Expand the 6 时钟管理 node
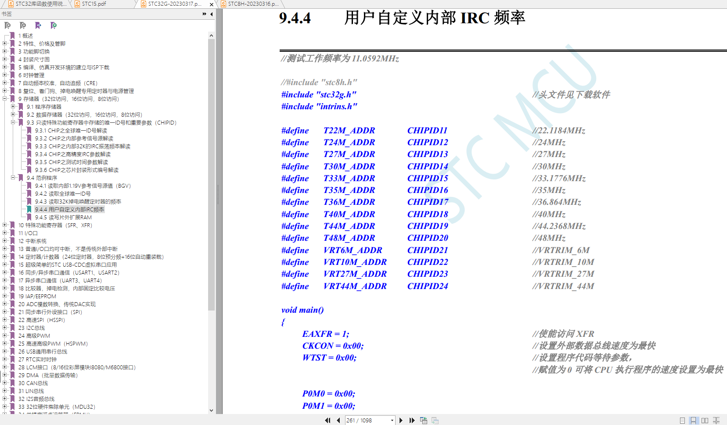 tap(5, 75)
